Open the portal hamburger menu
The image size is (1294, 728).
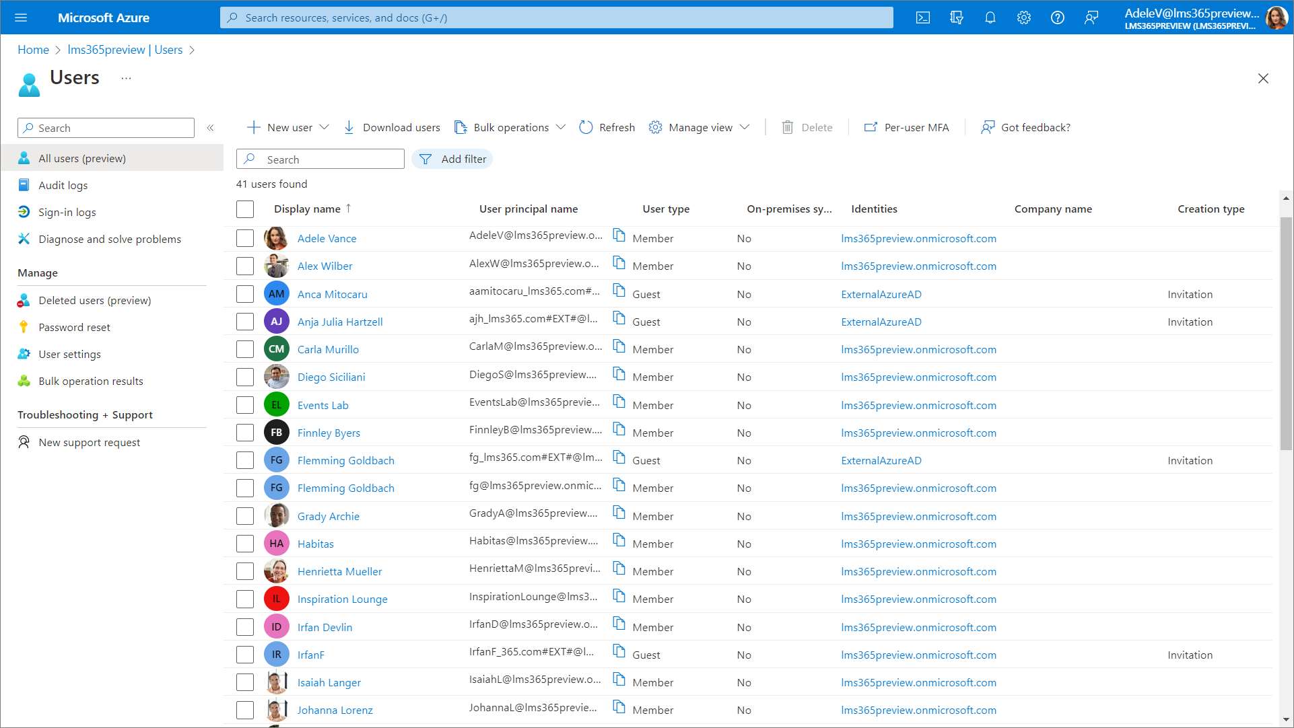pyautogui.click(x=21, y=17)
